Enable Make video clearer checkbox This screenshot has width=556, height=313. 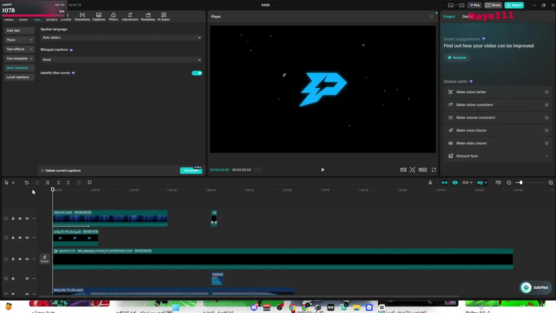click(x=546, y=143)
